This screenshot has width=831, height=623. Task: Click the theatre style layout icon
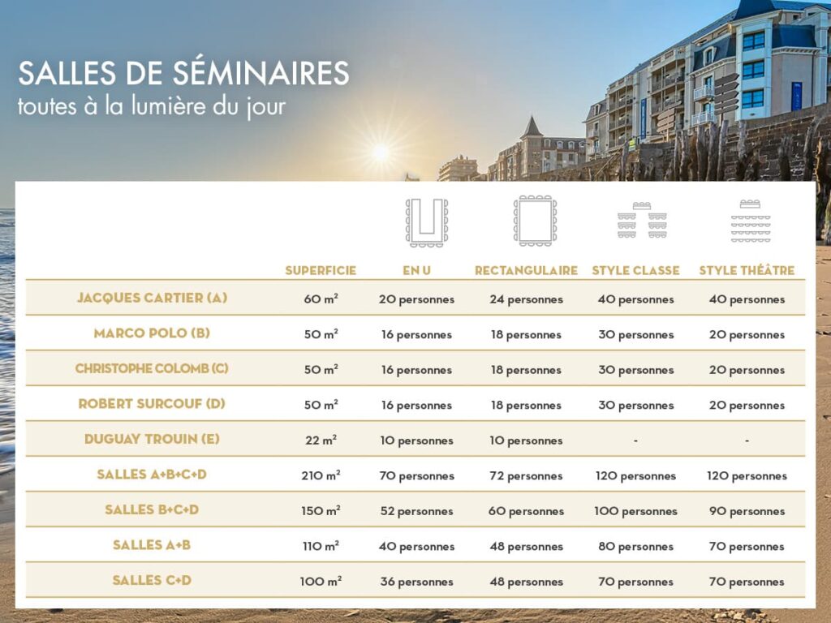(x=751, y=221)
